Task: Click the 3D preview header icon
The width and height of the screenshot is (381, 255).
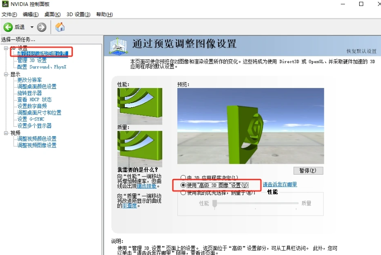Action: pos(118,46)
